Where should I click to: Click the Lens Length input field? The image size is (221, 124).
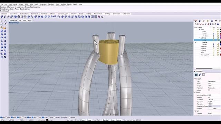pyautogui.click(x=214, y=95)
